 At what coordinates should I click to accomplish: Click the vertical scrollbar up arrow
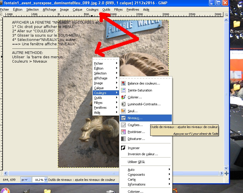[x=226, y=20]
